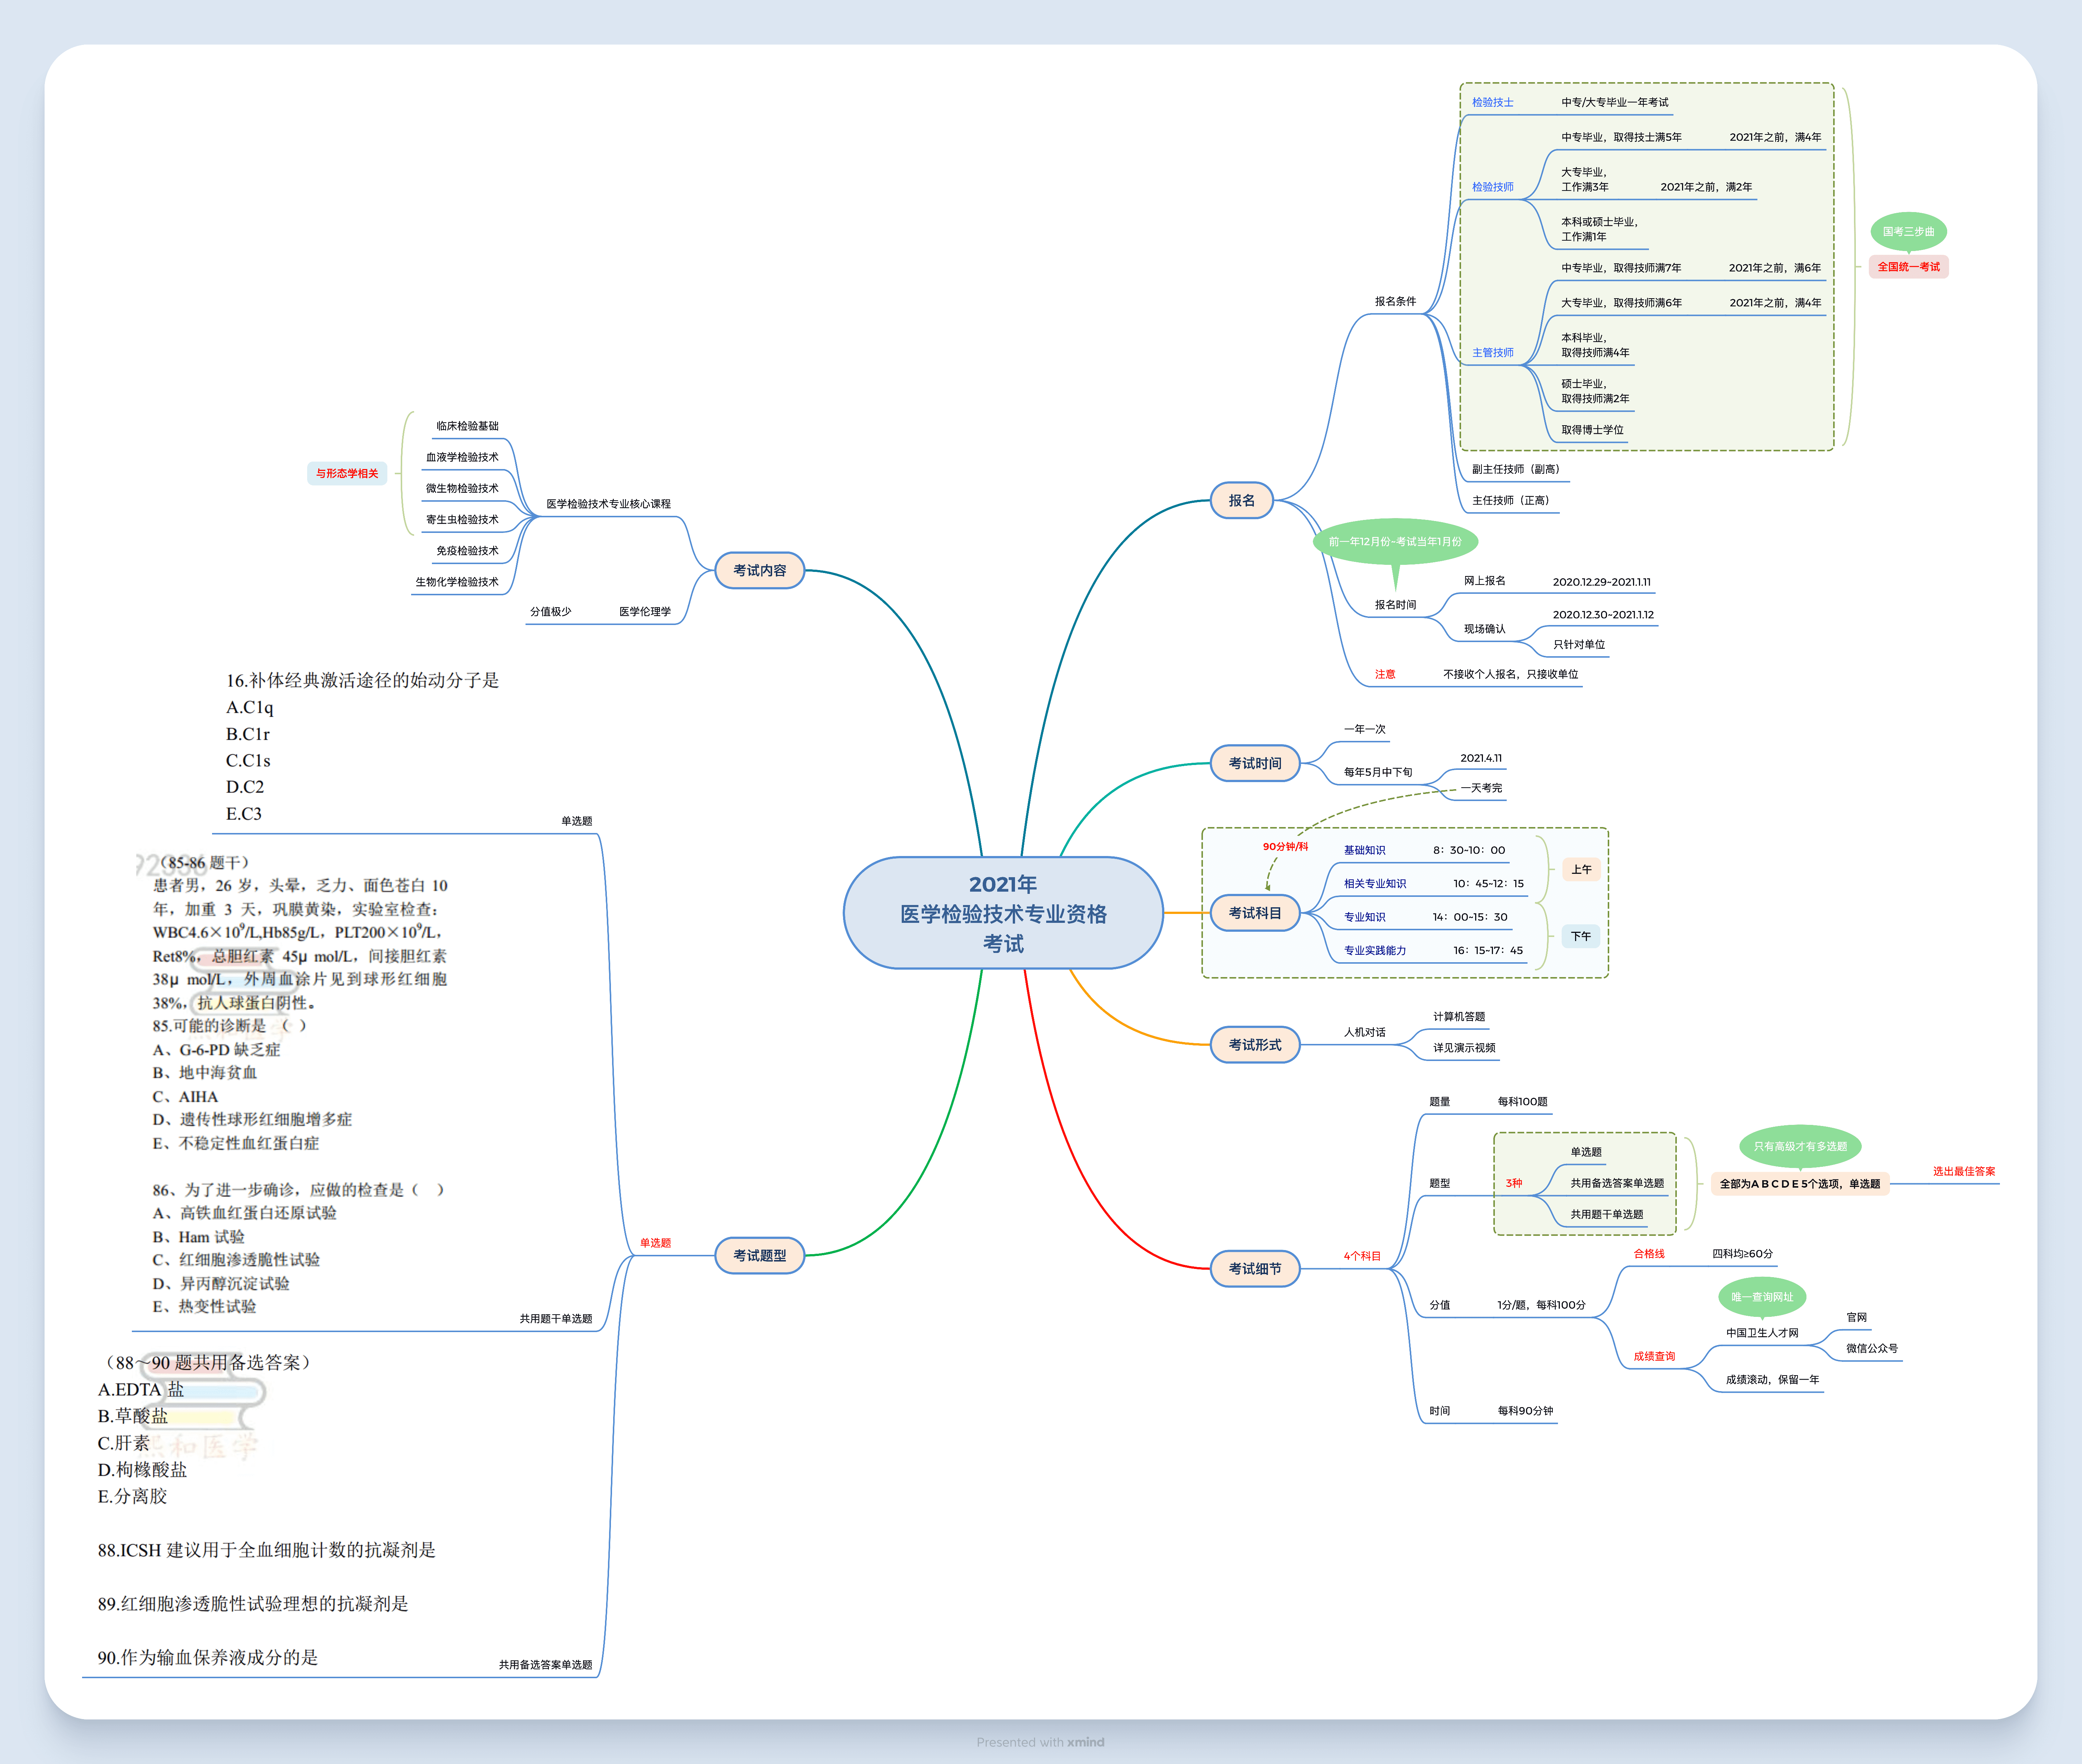This screenshot has width=2082, height=1764.
Task: Click the red 全国统一考试 label
Action: [1908, 267]
